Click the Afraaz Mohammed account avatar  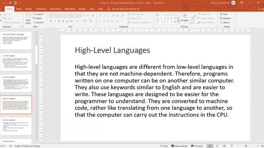(233, 3)
